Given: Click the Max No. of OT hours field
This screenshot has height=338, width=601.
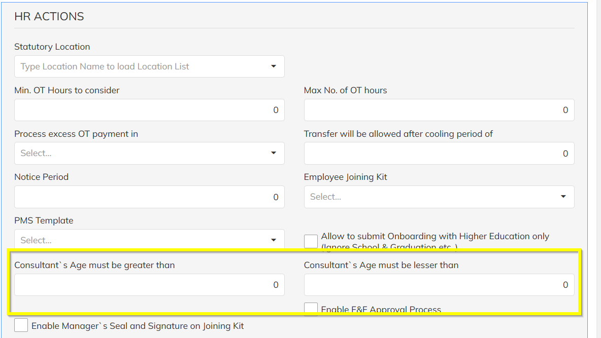Looking at the screenshot, I should coord(439,110).
